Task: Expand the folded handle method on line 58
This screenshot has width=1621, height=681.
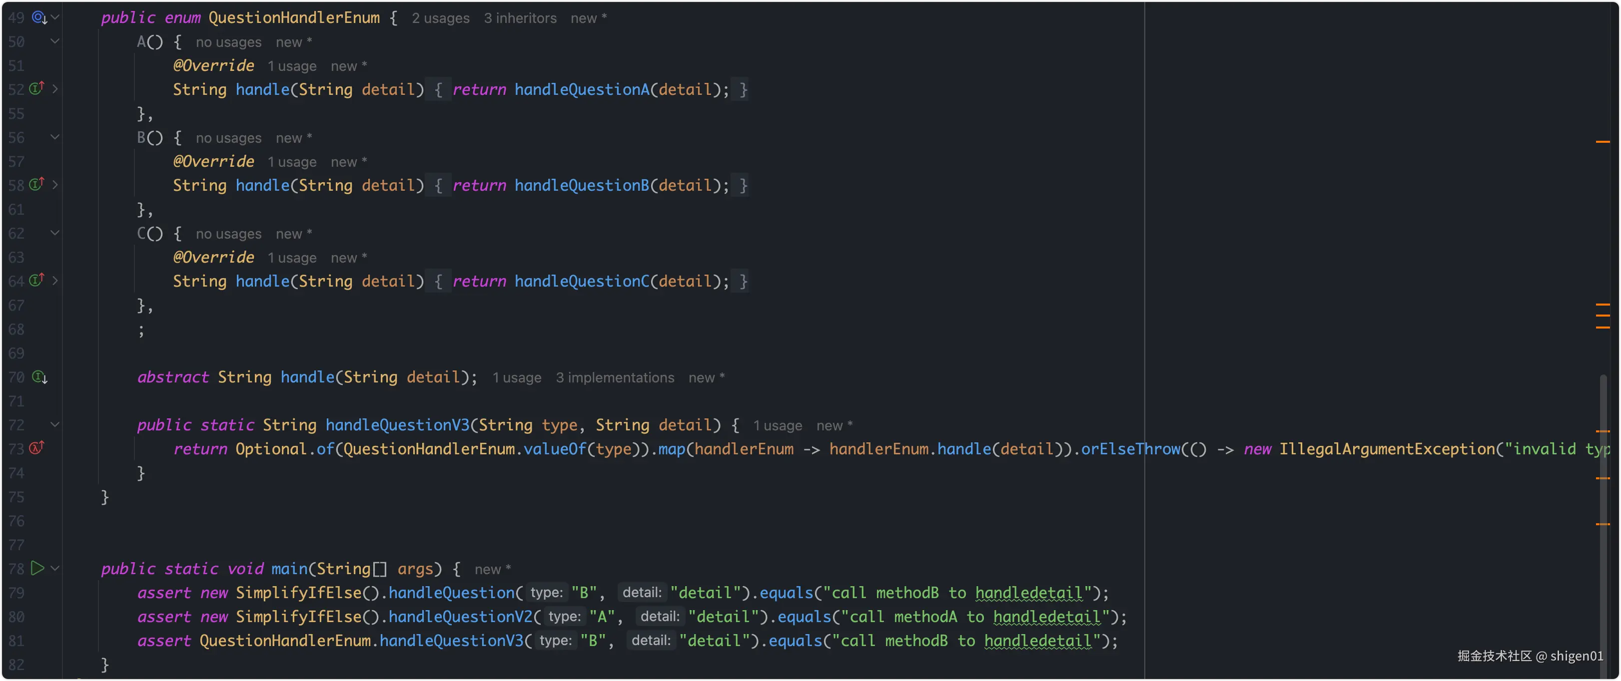Action: [x=55, y=185]
